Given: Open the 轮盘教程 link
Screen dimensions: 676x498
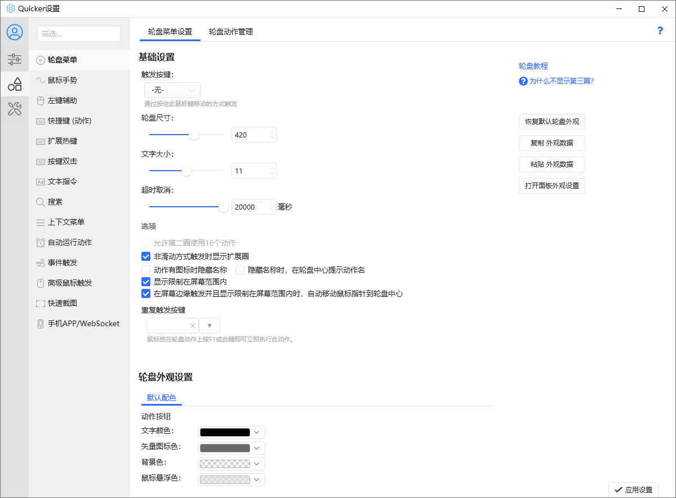Looking at the screenshot, I should (533, 66).
